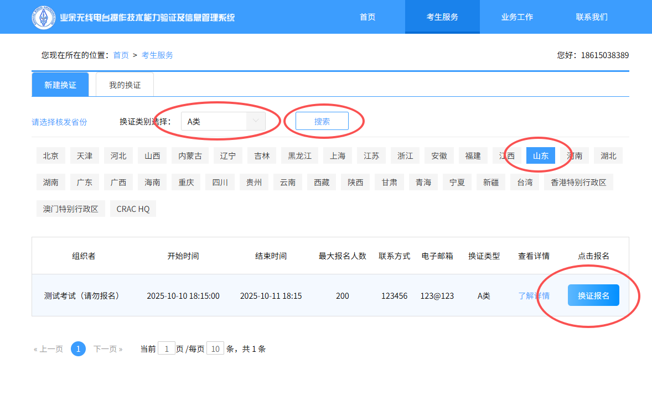Select the CRAC HQ filter
The image size is (652, 416).
[132, 209]
